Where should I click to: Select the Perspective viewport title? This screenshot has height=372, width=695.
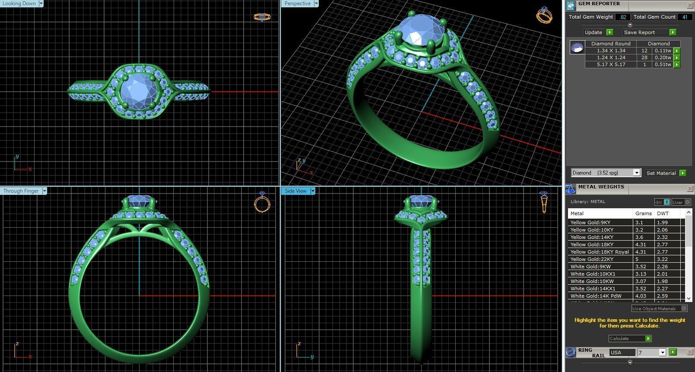point(297,3)
